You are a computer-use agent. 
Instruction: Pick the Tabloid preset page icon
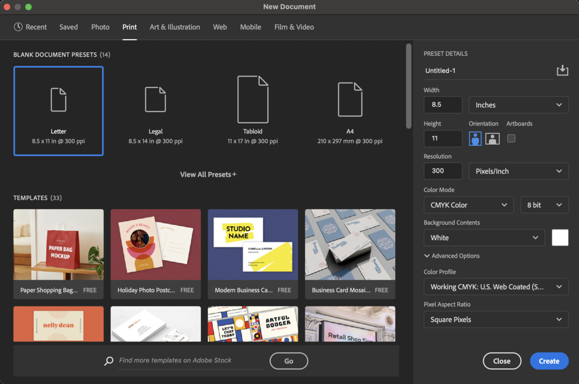point(253,99)
